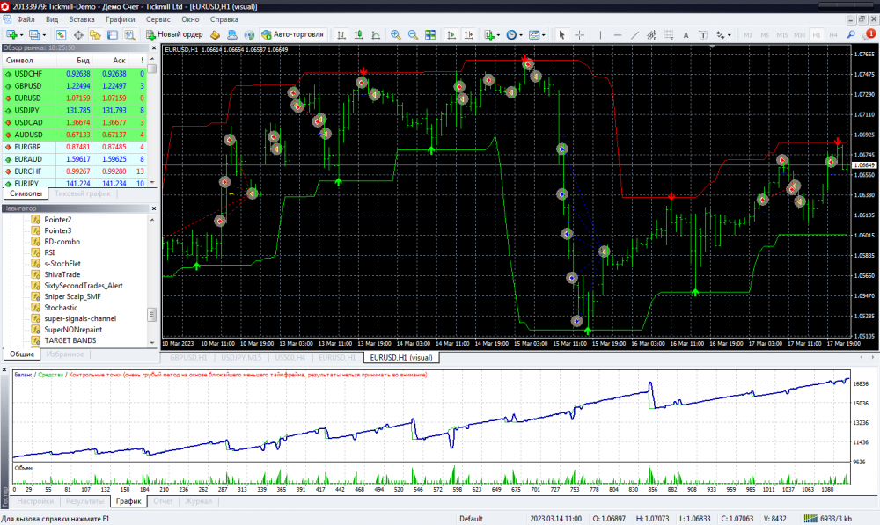This screenshot has width=880, height=525.
Task: Select the Sniper Scalp_SMF indicator
Action: (x=72, y=296)
